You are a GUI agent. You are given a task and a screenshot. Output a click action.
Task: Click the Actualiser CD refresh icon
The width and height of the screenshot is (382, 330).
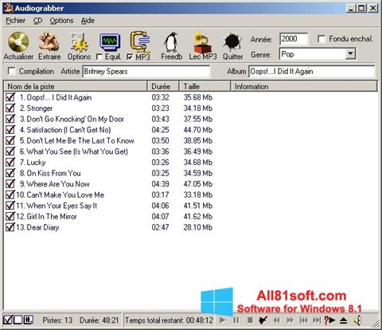[18, 42]
